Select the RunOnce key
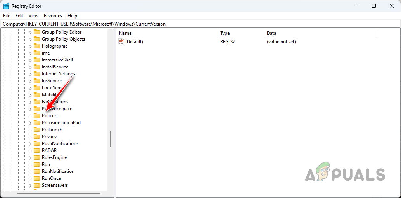The image size is (401, 198). pos(52,178)
